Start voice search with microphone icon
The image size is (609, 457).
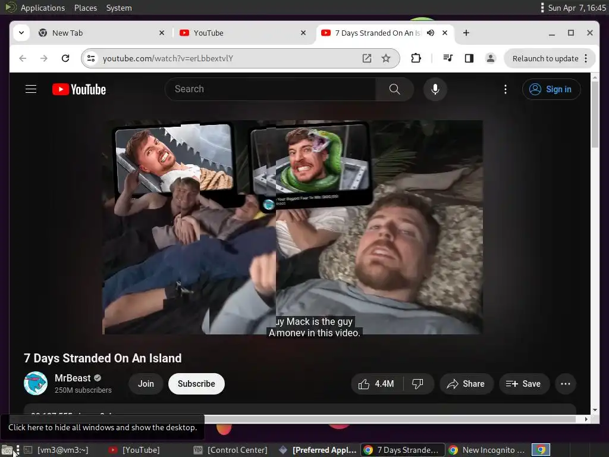pos(435,89)
